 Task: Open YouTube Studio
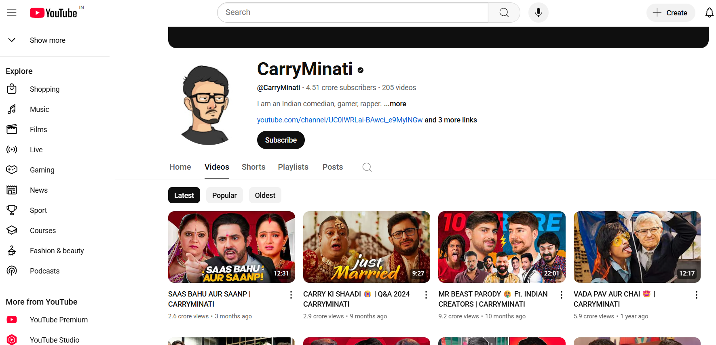point(55,340)
